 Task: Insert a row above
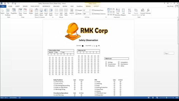(37, 12)
